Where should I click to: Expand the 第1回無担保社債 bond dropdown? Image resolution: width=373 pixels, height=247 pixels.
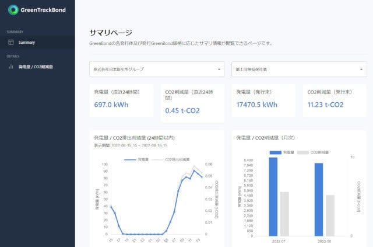[297, 69]
